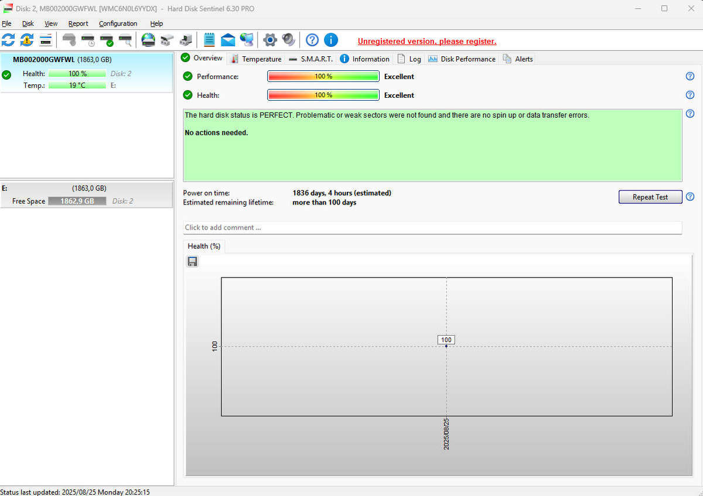The height and width of the screenshot is (496, 703).
Task: Click the globe with disk toolbar icon
Action: point(148,40)
